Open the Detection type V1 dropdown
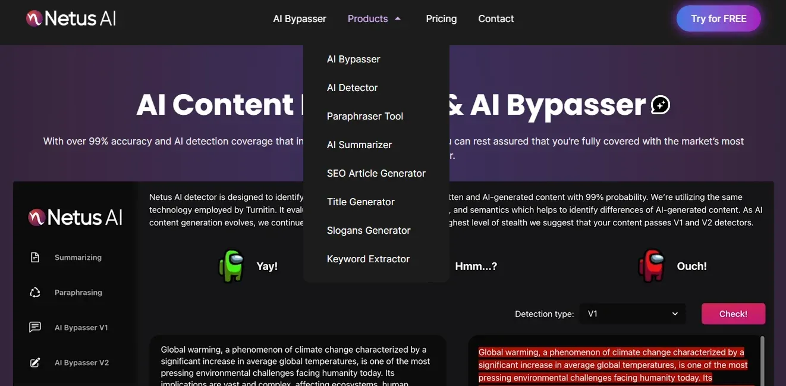This screenshot has height=386, width=786. click(x=632, y=314)
